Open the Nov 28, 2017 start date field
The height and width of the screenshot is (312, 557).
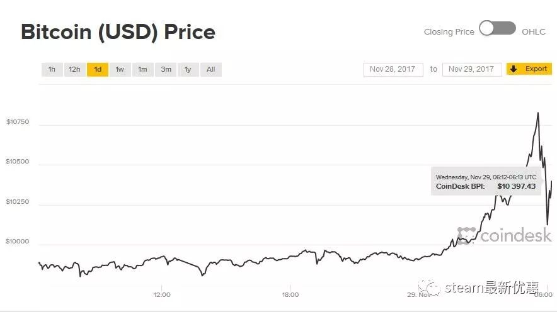point(393,69)
